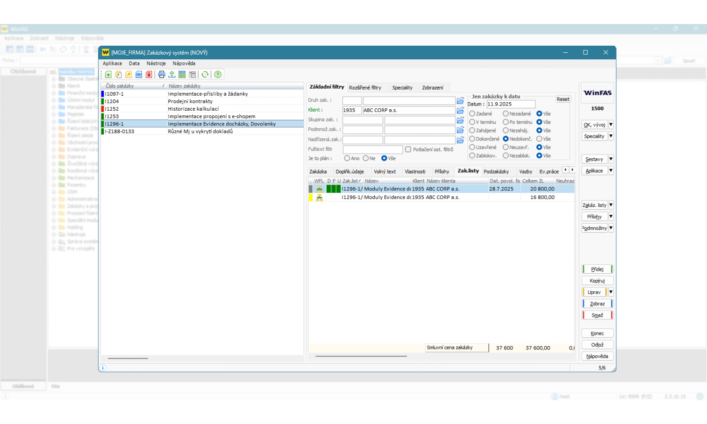
Task: Click the blue eye view-record toolbar icon
Action: (x=139, y=74)
